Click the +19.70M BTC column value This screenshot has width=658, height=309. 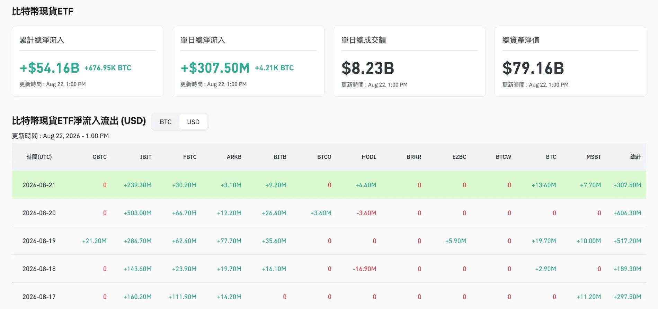click(544, 241)
